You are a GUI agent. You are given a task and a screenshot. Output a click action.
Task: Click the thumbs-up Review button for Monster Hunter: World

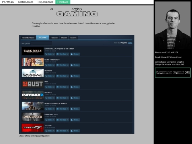[x=75, y=109]
